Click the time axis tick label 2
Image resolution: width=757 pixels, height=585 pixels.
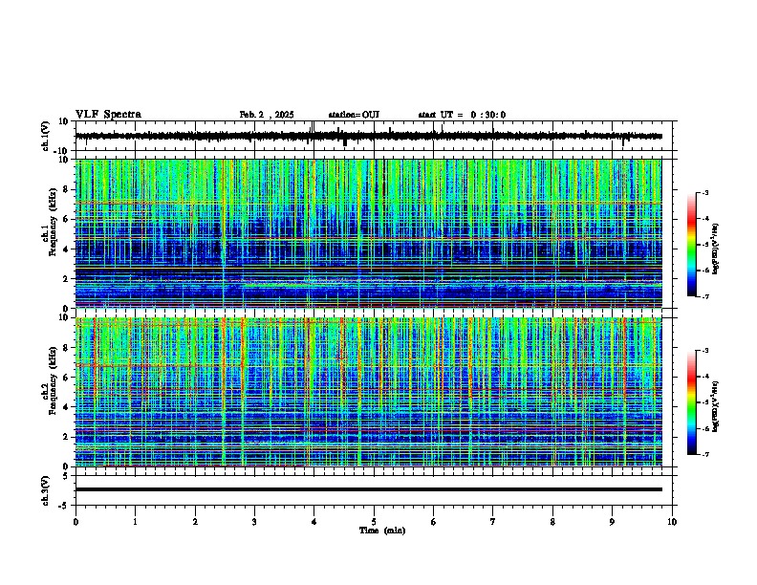[x=195, y=522]
